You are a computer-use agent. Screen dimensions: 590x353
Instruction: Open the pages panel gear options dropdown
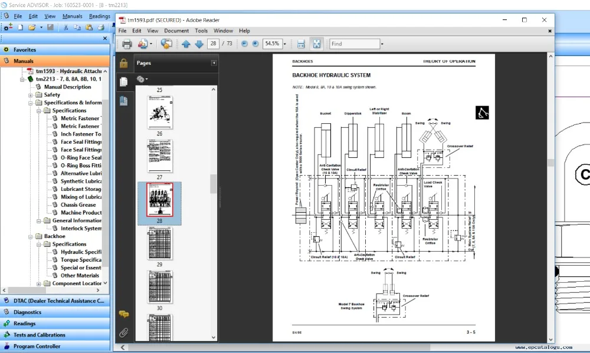point(142,79)
